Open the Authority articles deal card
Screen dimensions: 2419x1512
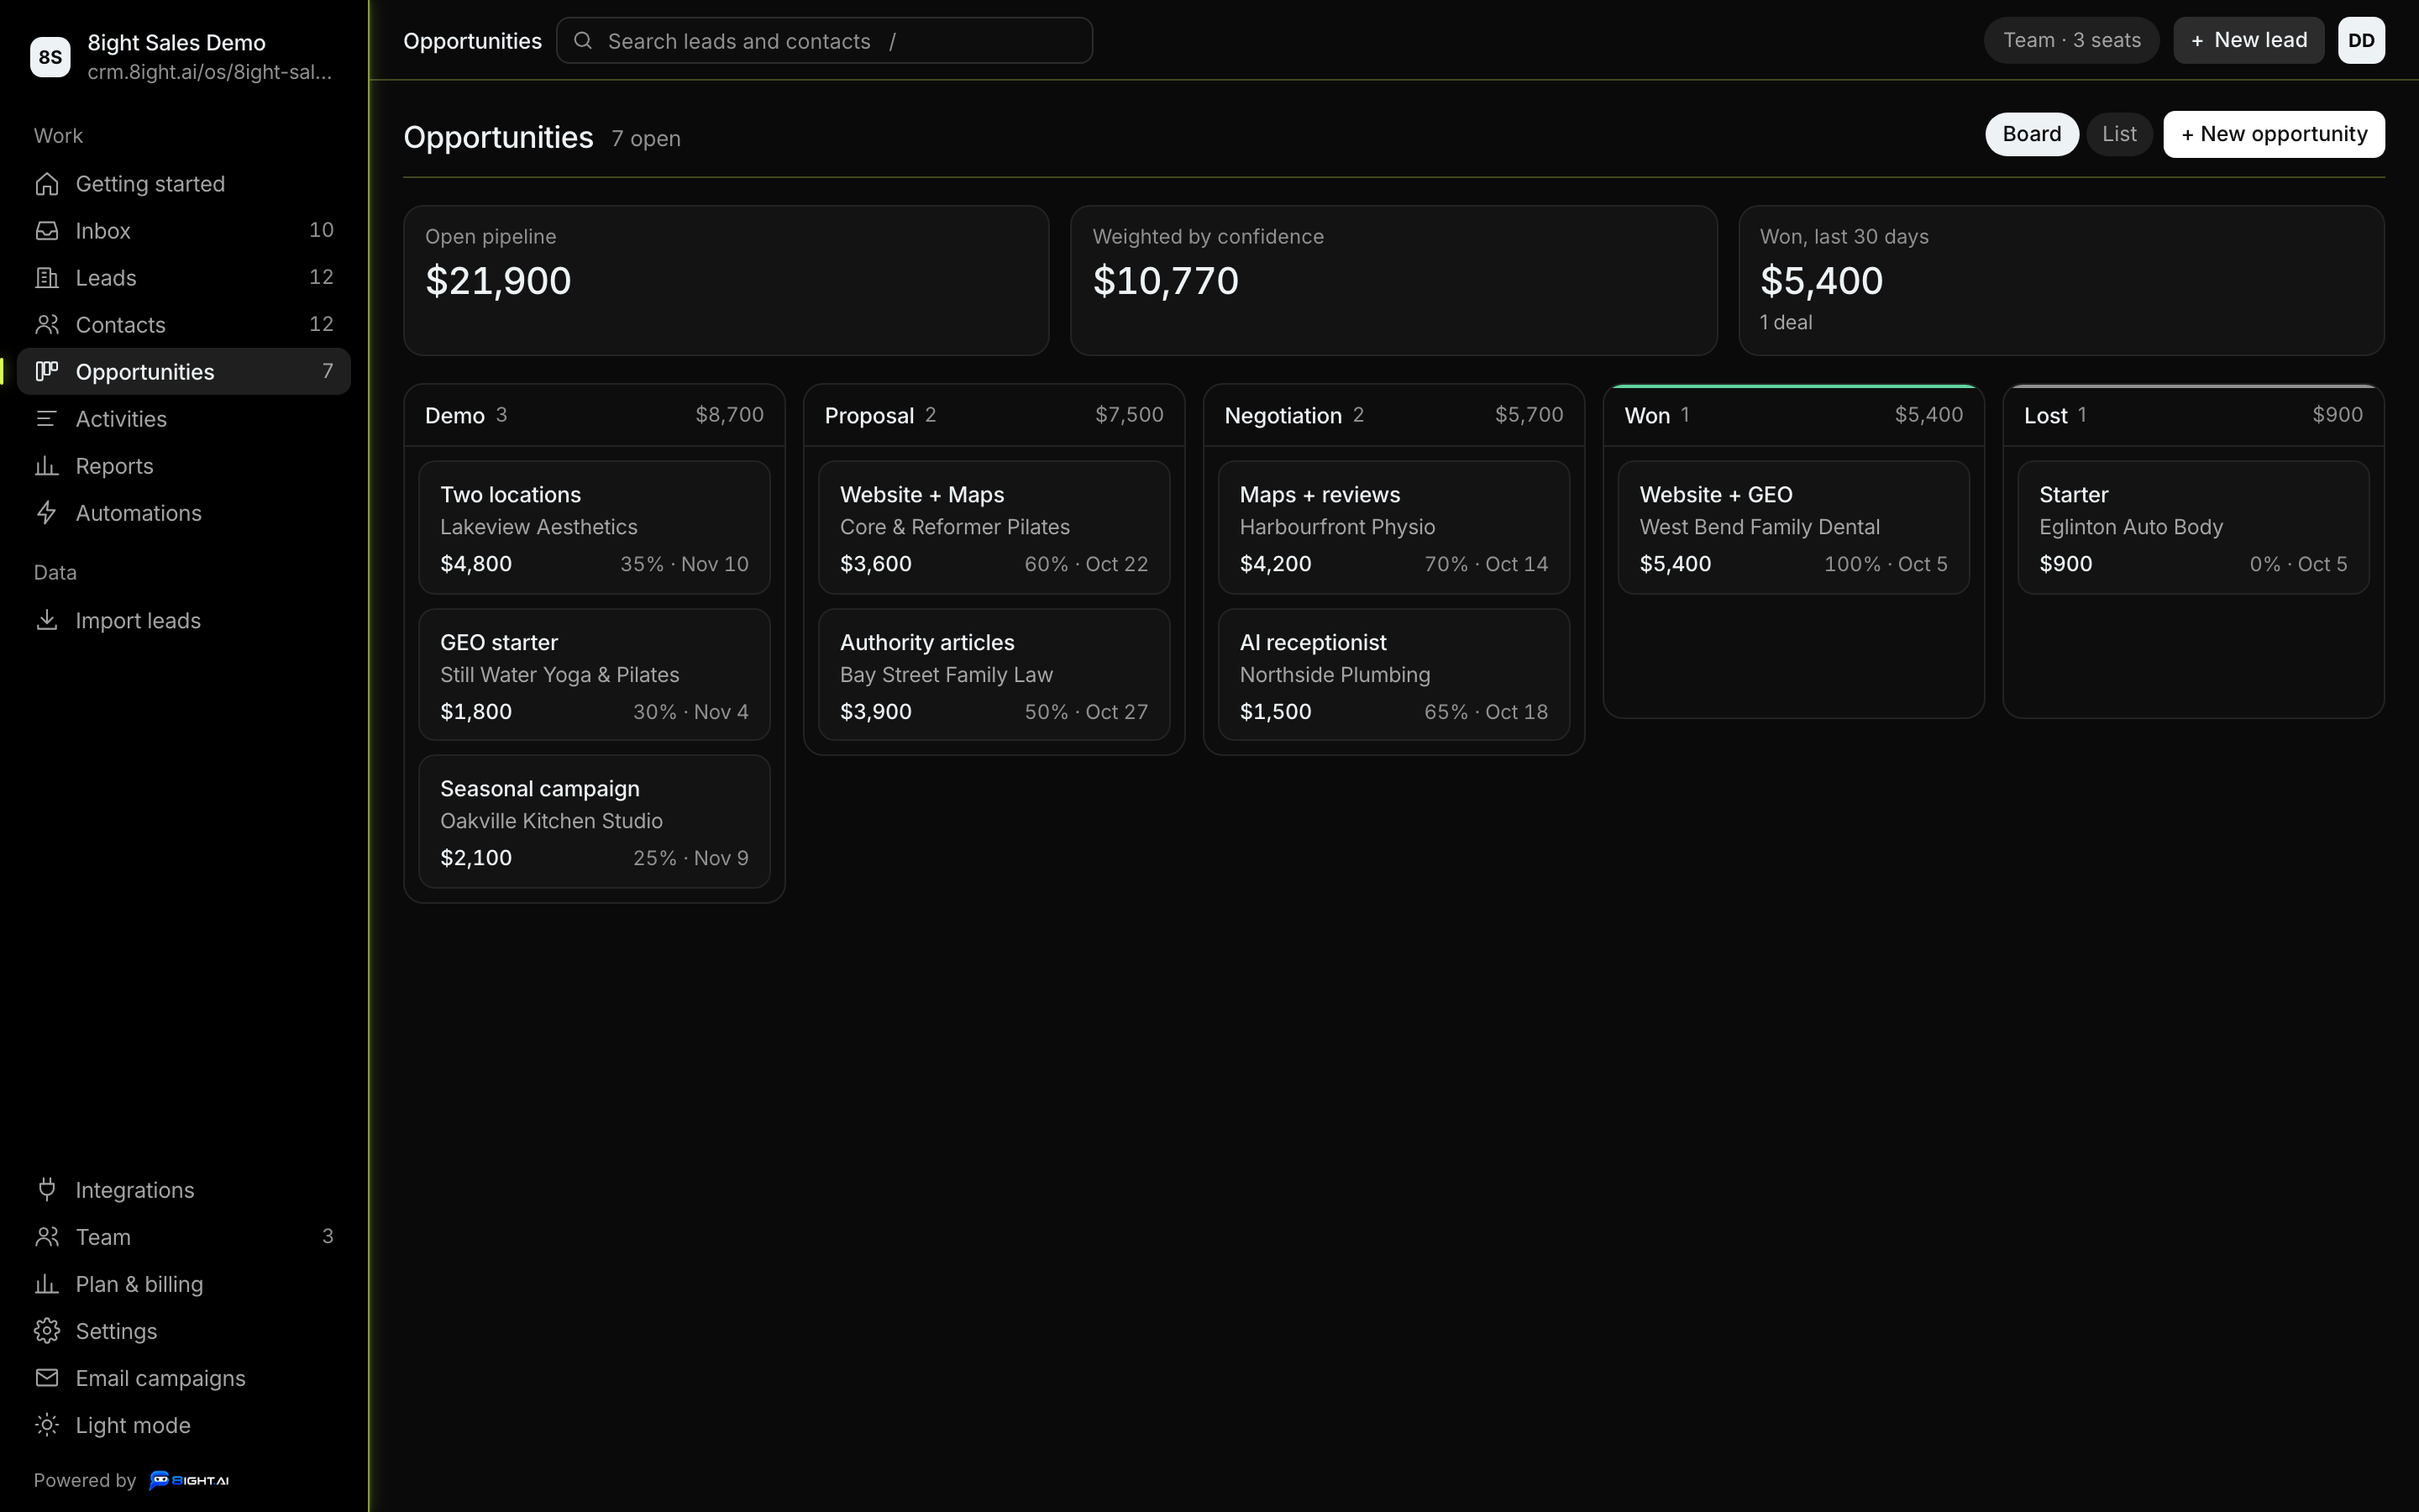point(994,675)
